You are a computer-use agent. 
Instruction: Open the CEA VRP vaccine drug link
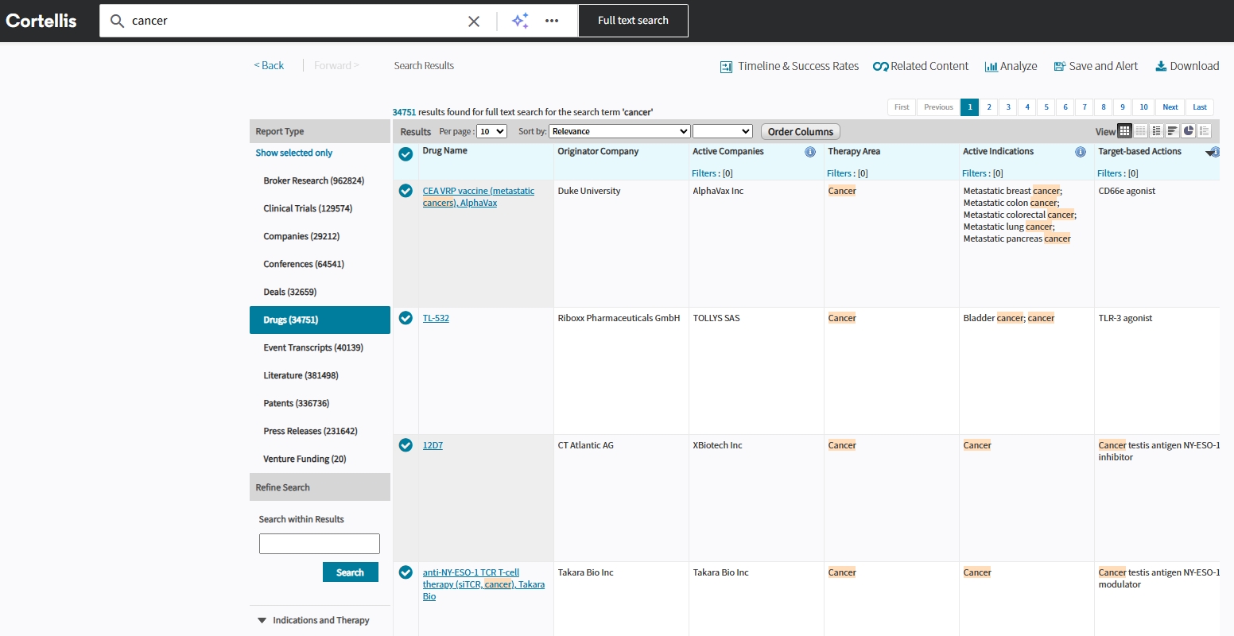point(479,196)
